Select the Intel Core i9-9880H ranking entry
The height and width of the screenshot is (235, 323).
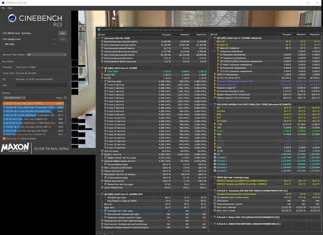[33, 119]
